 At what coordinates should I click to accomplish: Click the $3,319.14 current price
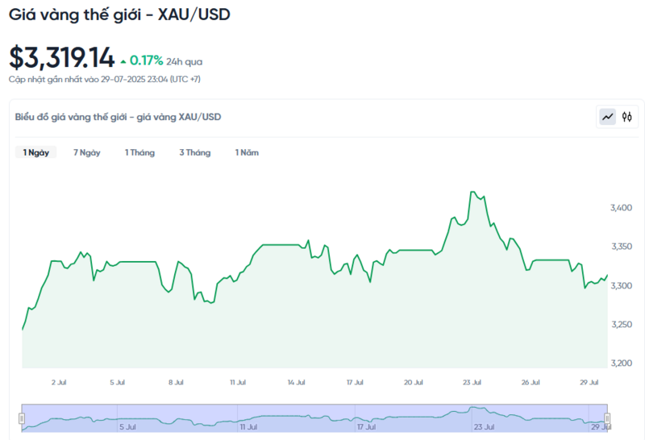point(61,58)
